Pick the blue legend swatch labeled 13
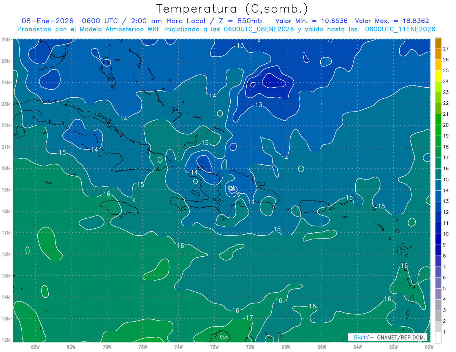 click(x=438, y=196)
